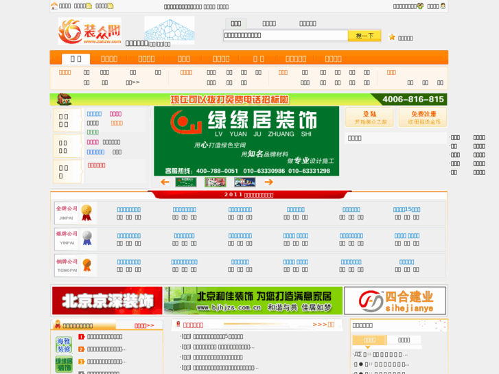Click the trophy icon in bottom-left panel header
The width and height of the screenshot is (499, 374).
(58, 325)
